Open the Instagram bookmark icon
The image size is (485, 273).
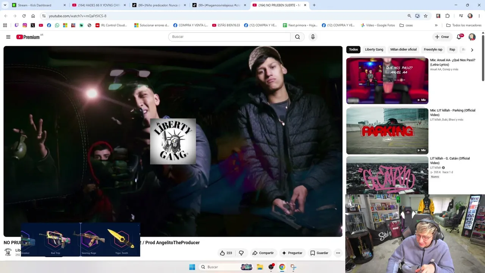click(25, 25)
